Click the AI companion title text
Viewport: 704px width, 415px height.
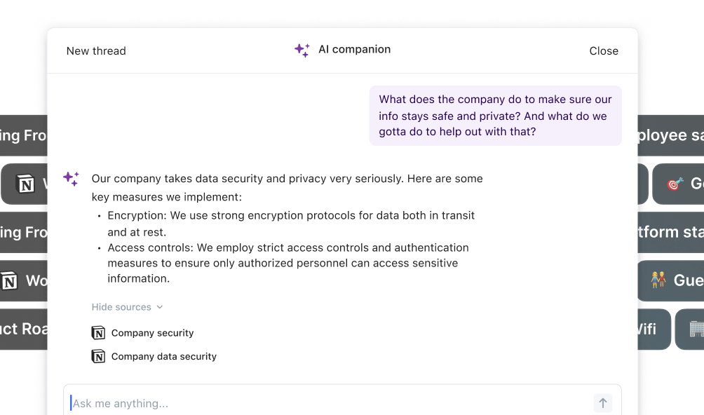(x=355, y=49)
